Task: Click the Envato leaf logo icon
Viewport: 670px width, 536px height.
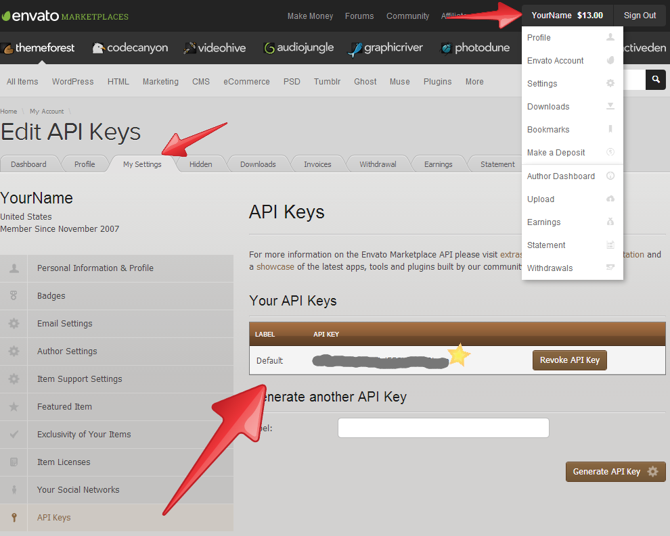Action: tap(6, 16)
